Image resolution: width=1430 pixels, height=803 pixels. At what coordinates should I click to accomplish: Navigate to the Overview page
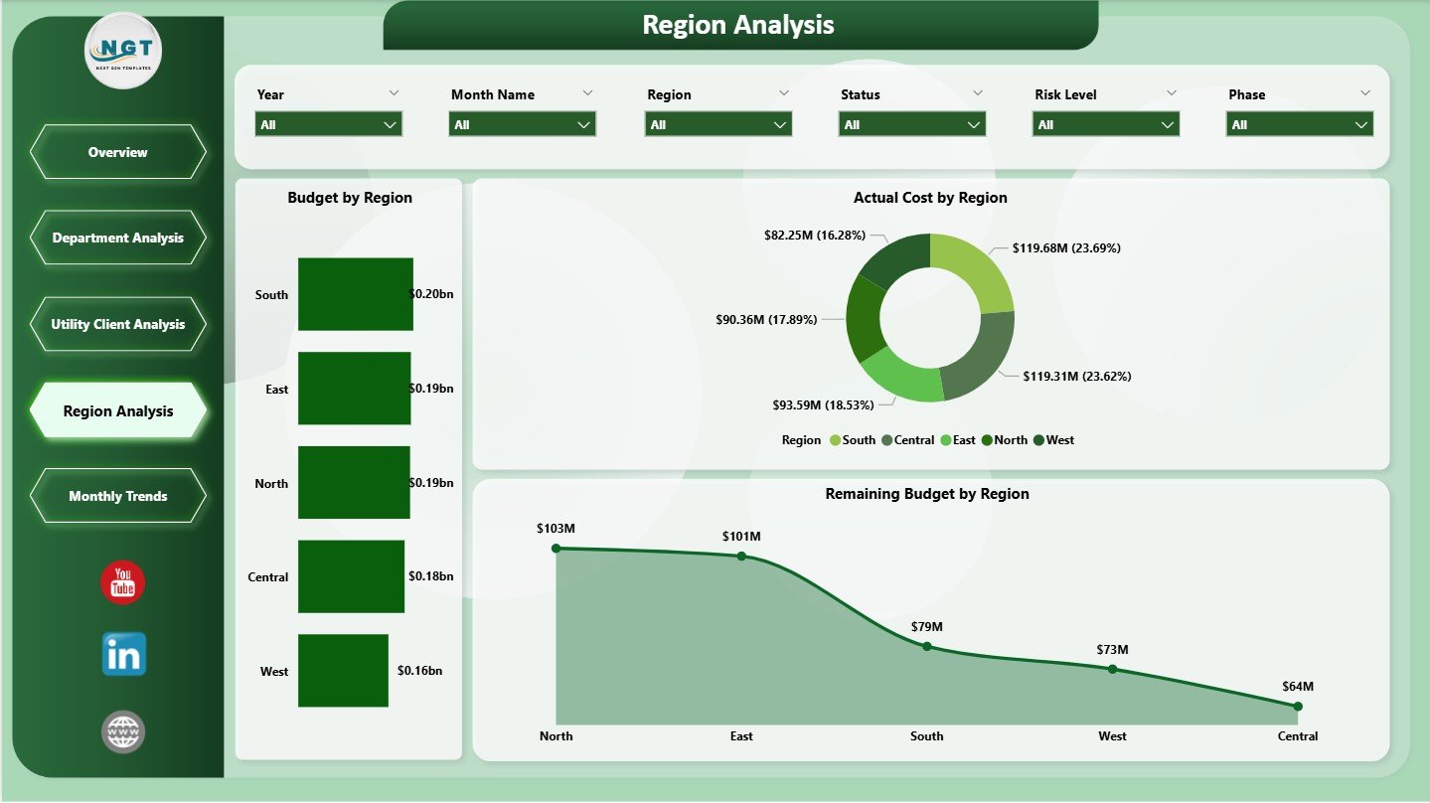[117, 152]
